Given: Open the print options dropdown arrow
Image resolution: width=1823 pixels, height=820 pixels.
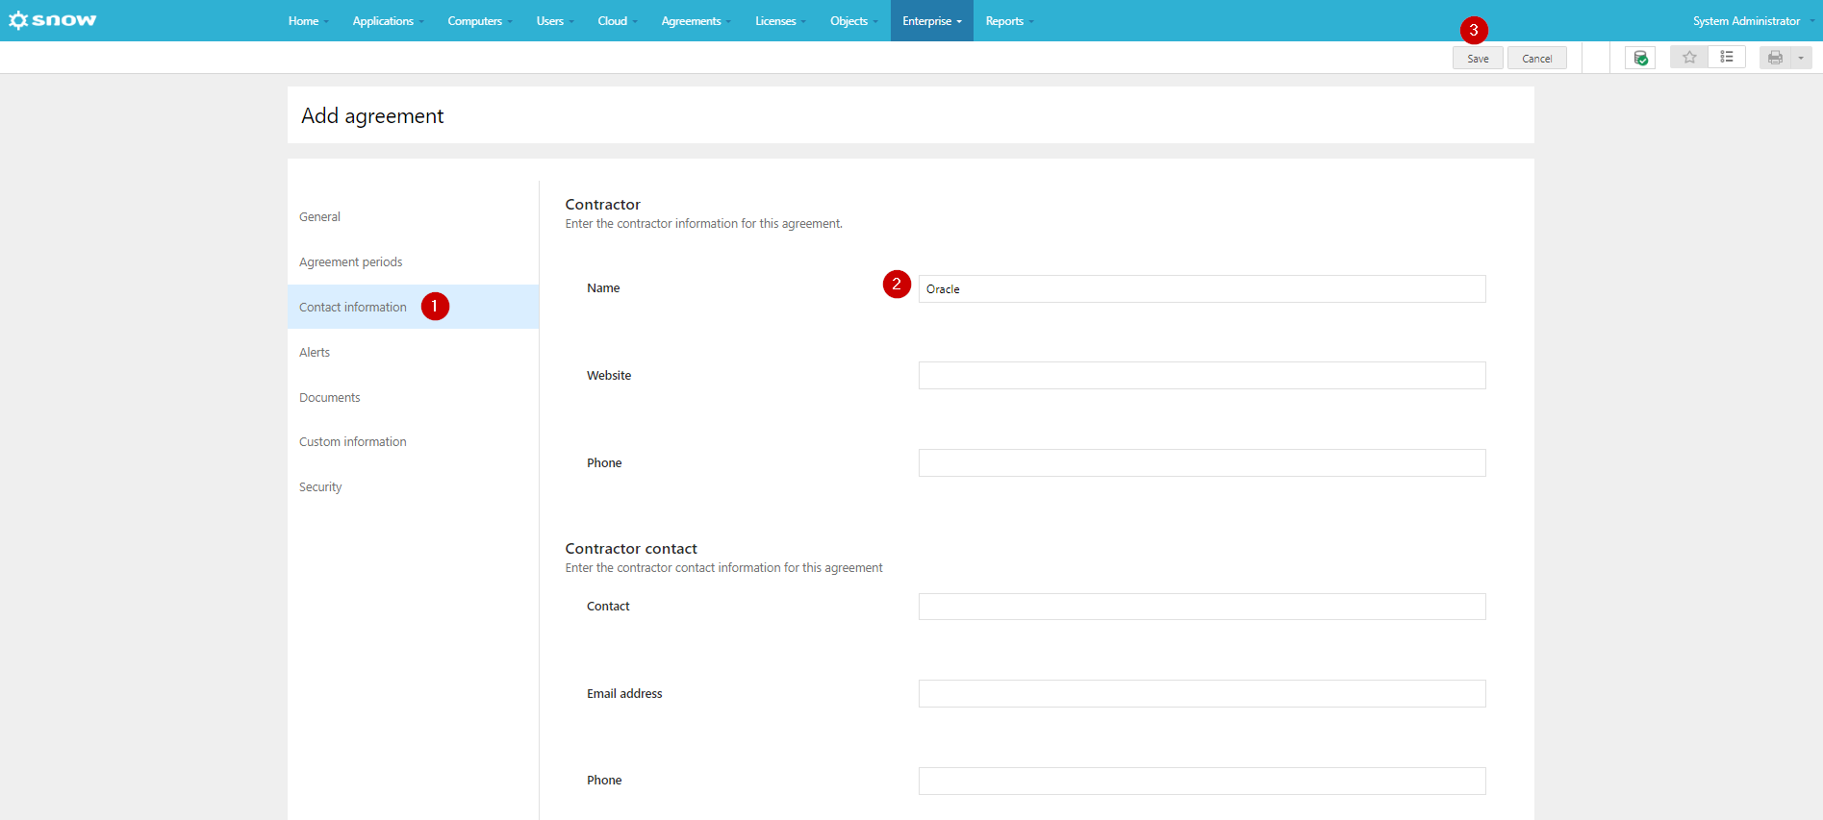Looking at the screenshot, I should click(1801, 58).
